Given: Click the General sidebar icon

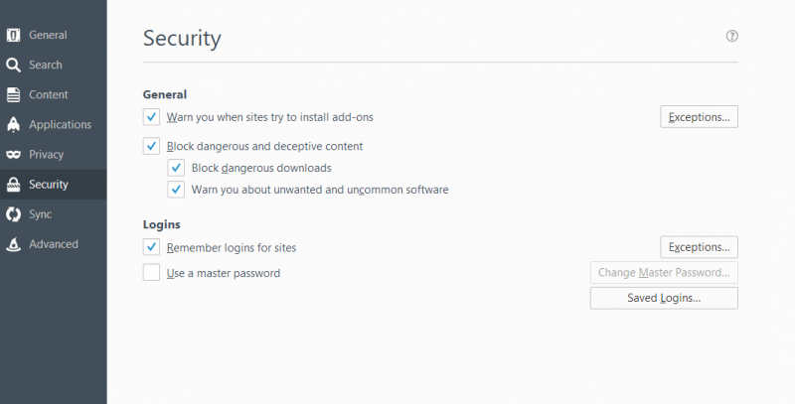Looking at the screenshot, I should pyautogui.click(x=13, y=36).
